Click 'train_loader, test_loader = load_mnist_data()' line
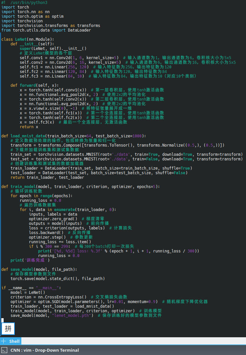The width and height of the screenshot is (246, 355). (x=62, y=306)
